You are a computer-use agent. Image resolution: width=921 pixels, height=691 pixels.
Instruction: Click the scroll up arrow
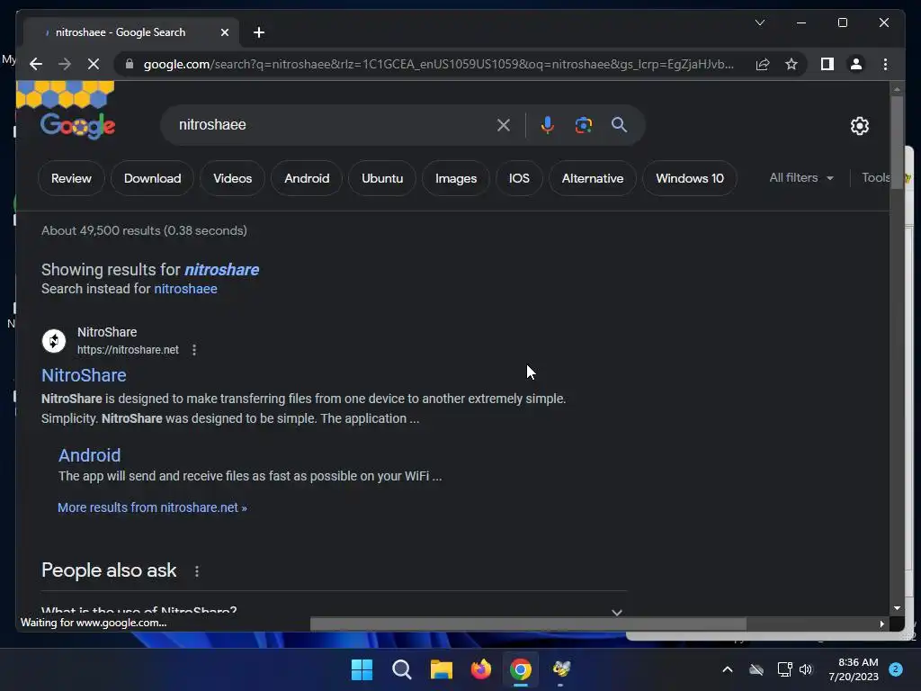pyautogui.click(x=897, y=89)
